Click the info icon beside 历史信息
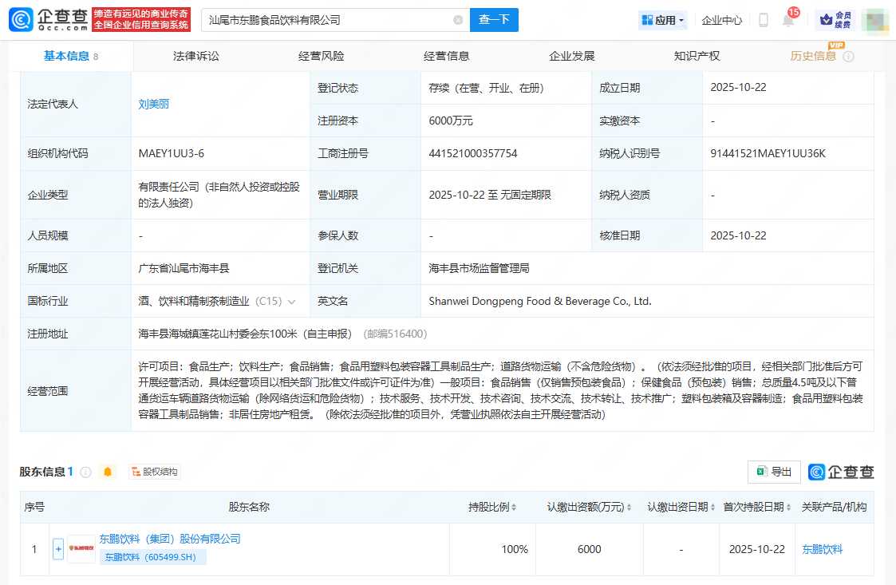 849,57
